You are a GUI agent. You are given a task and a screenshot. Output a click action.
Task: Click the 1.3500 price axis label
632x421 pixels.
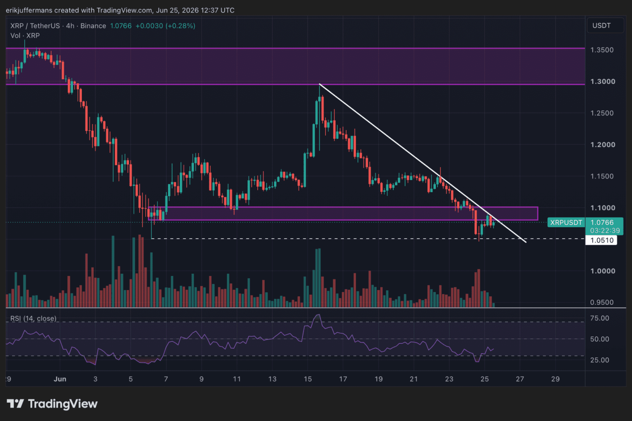click(602, 50)
